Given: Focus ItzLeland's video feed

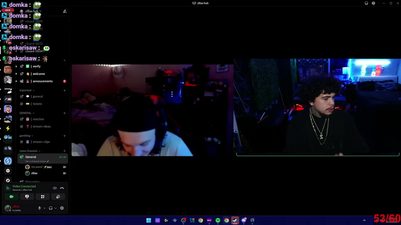Looking at the screenshot, I should 153,110.
